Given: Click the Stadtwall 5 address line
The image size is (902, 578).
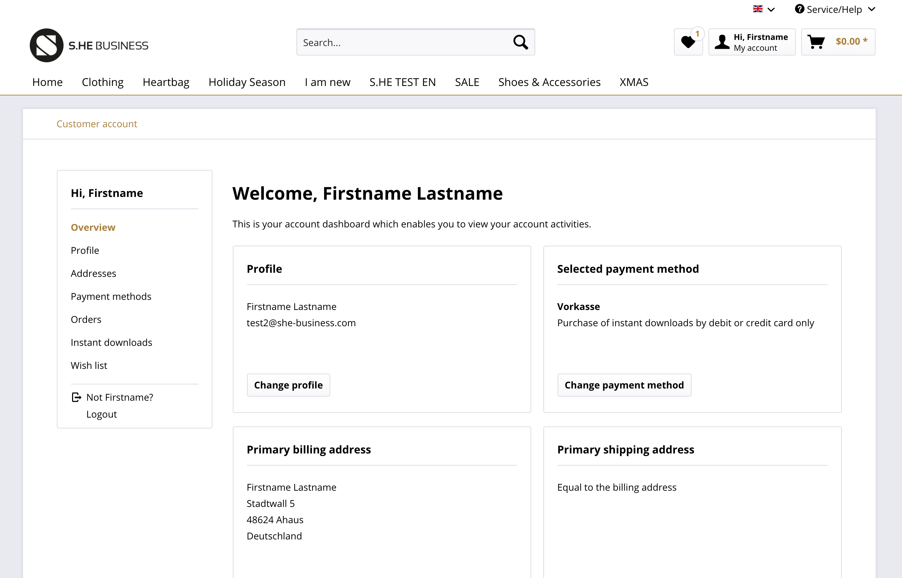Looking at the screenshot, I should (271, 503).
